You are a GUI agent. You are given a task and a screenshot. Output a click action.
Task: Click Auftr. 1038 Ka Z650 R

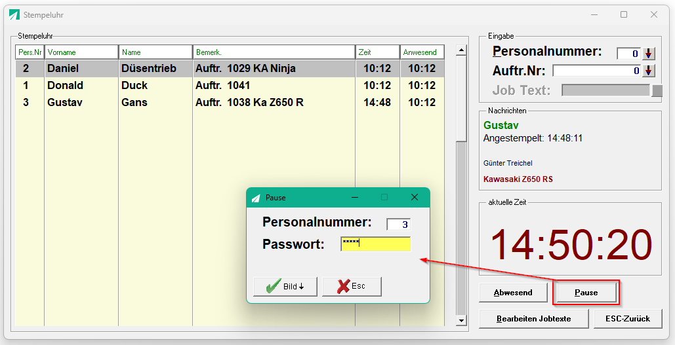click(x=250, y=102)
